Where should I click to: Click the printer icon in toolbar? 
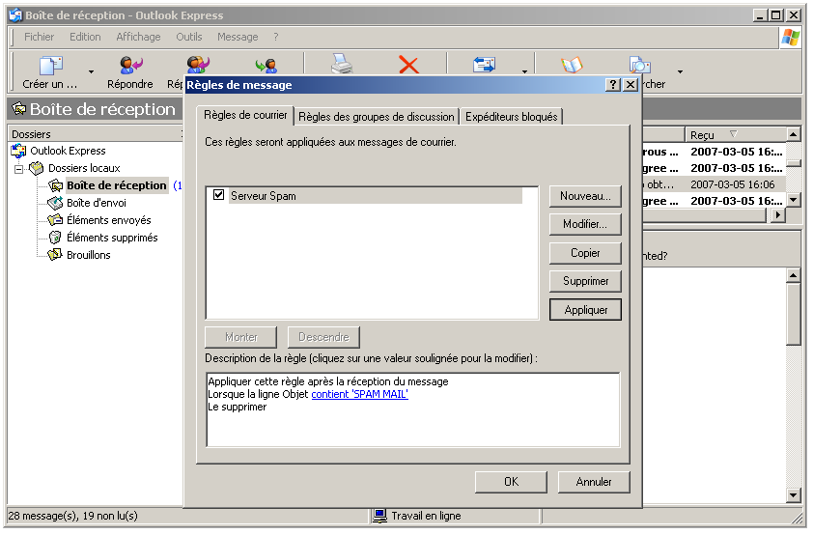[342, 64]
